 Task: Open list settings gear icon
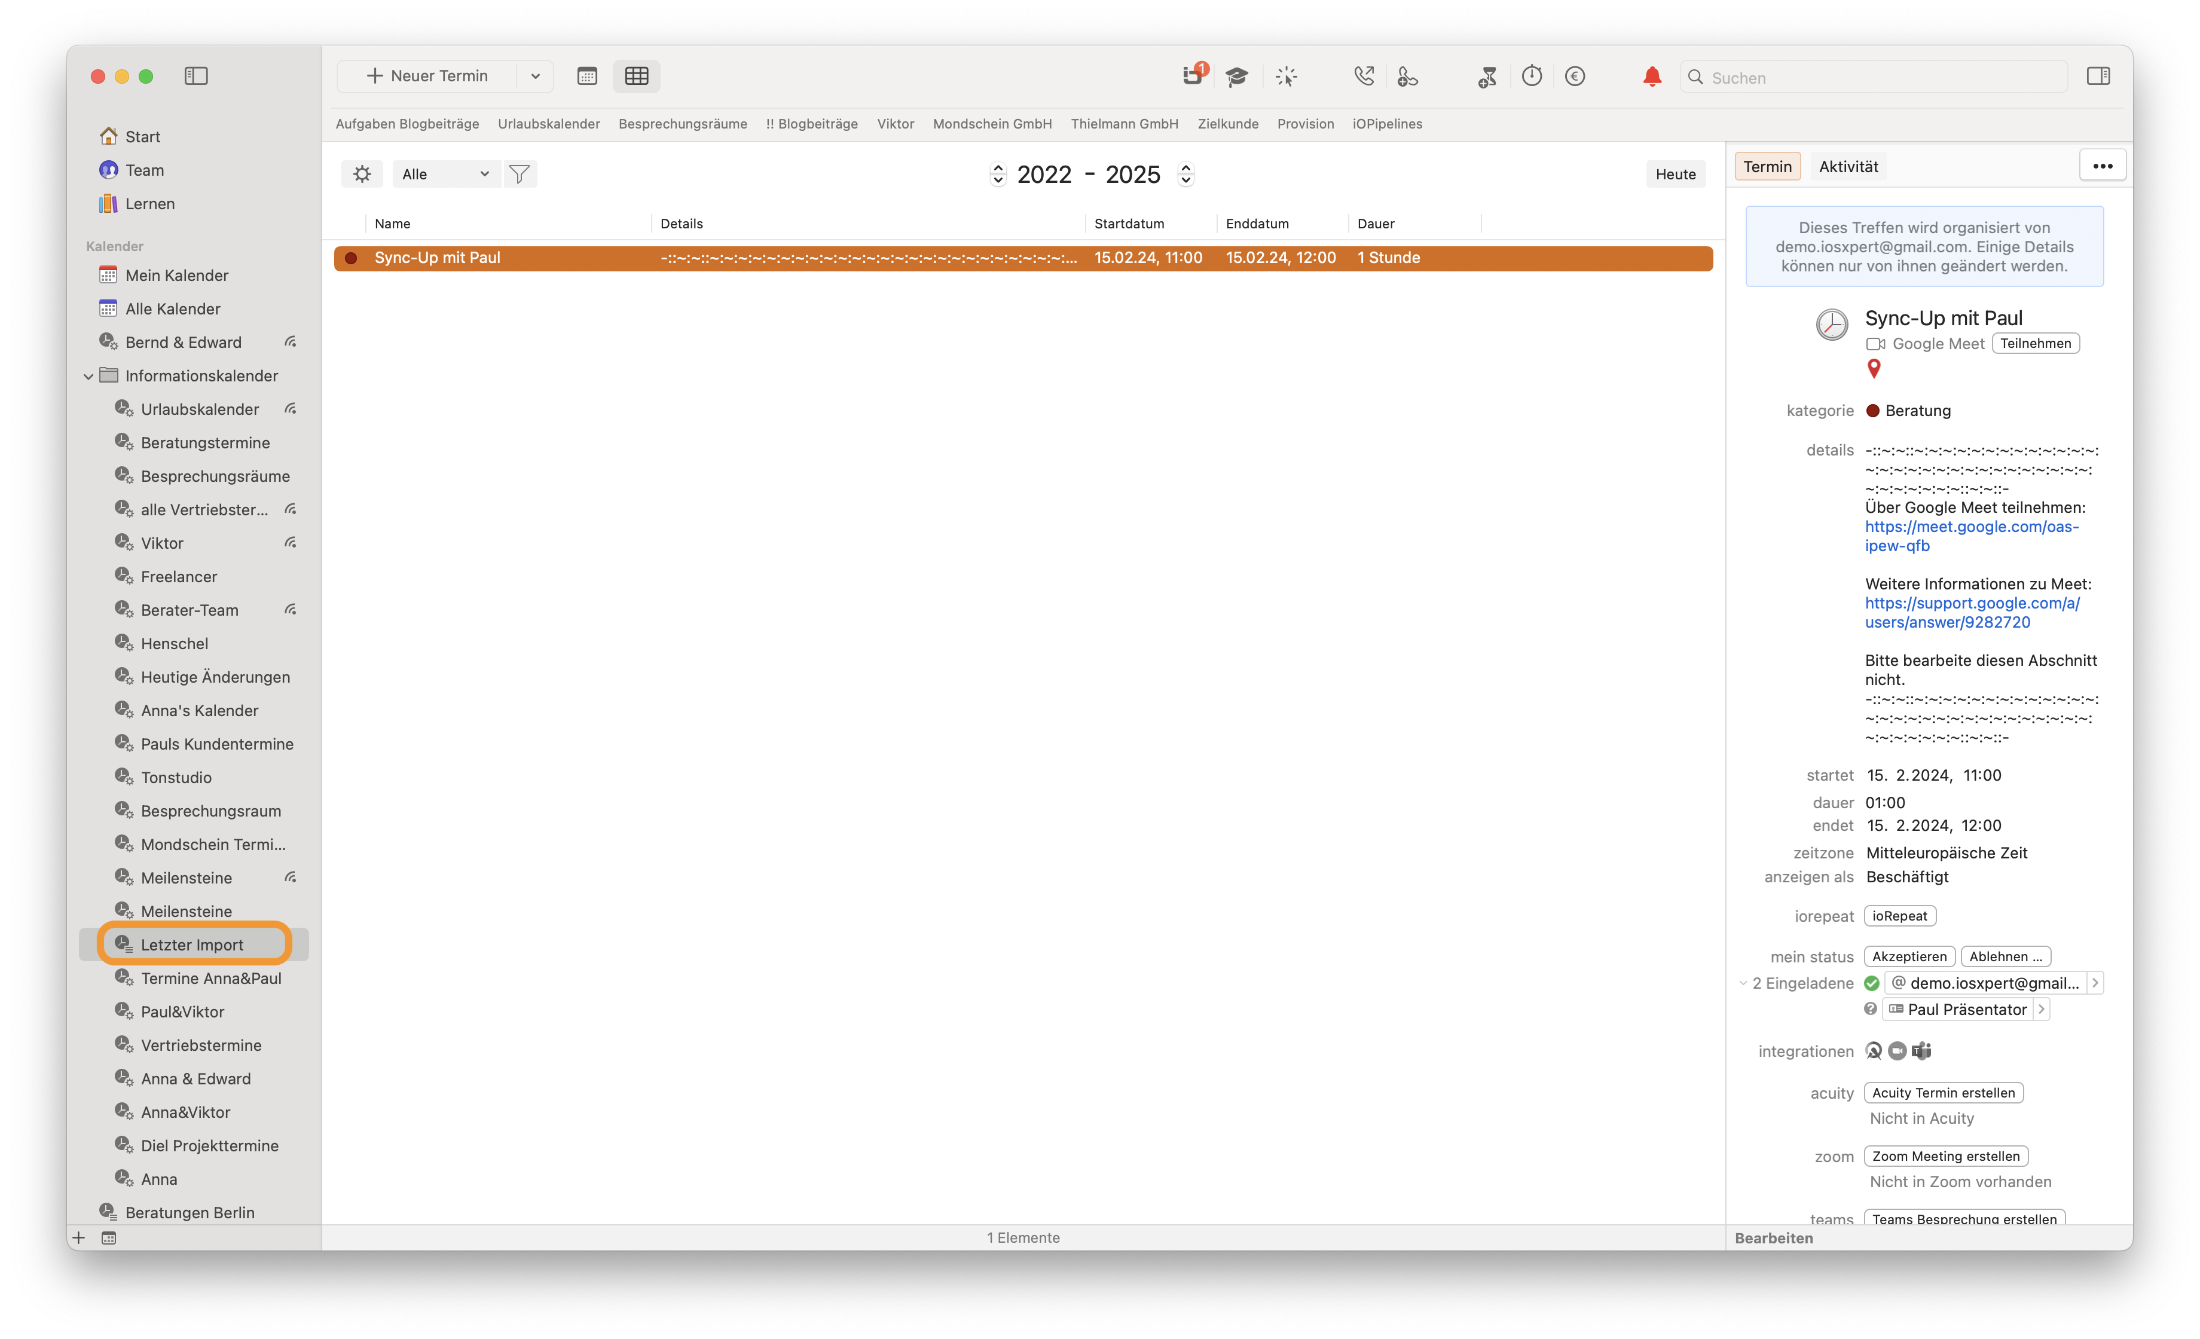362,174
